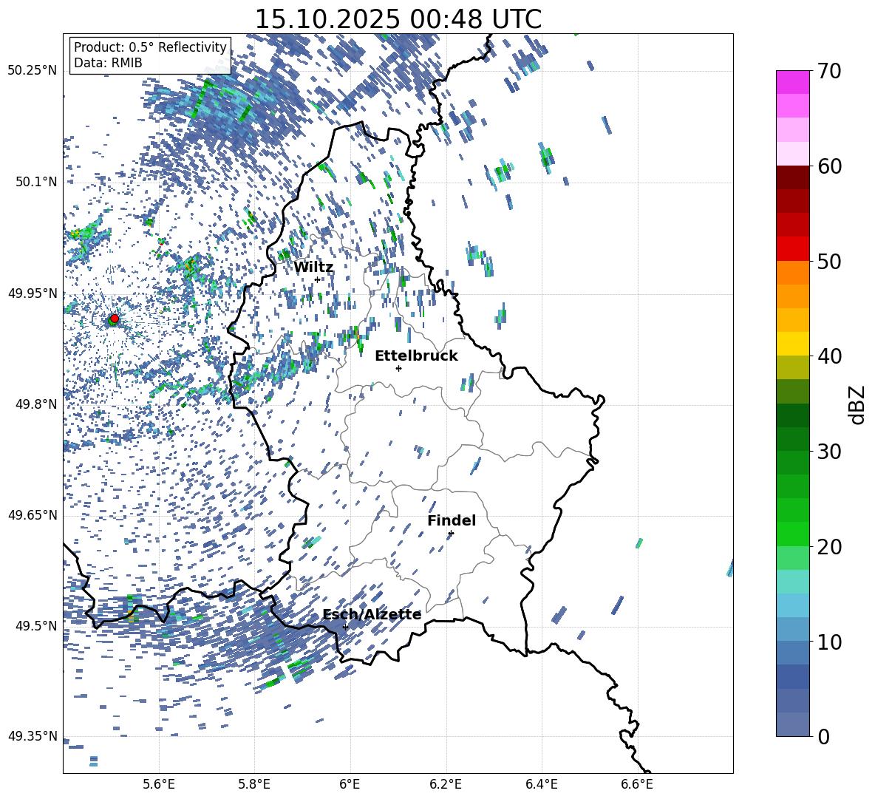
Task: Click the cross marker below Esch/Alzette
Action: click(345, 627)
